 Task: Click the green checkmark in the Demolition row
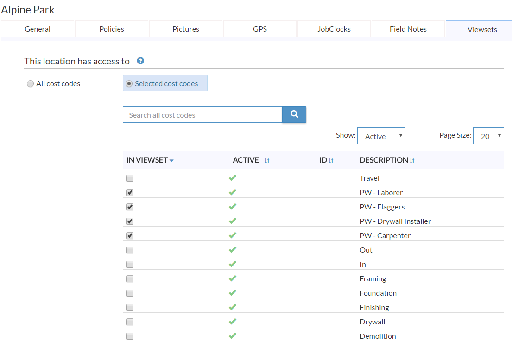pos(233,336)
